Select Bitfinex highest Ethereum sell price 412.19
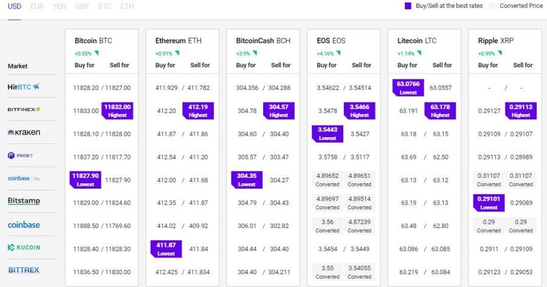547x287 pixels. (198, 110)
